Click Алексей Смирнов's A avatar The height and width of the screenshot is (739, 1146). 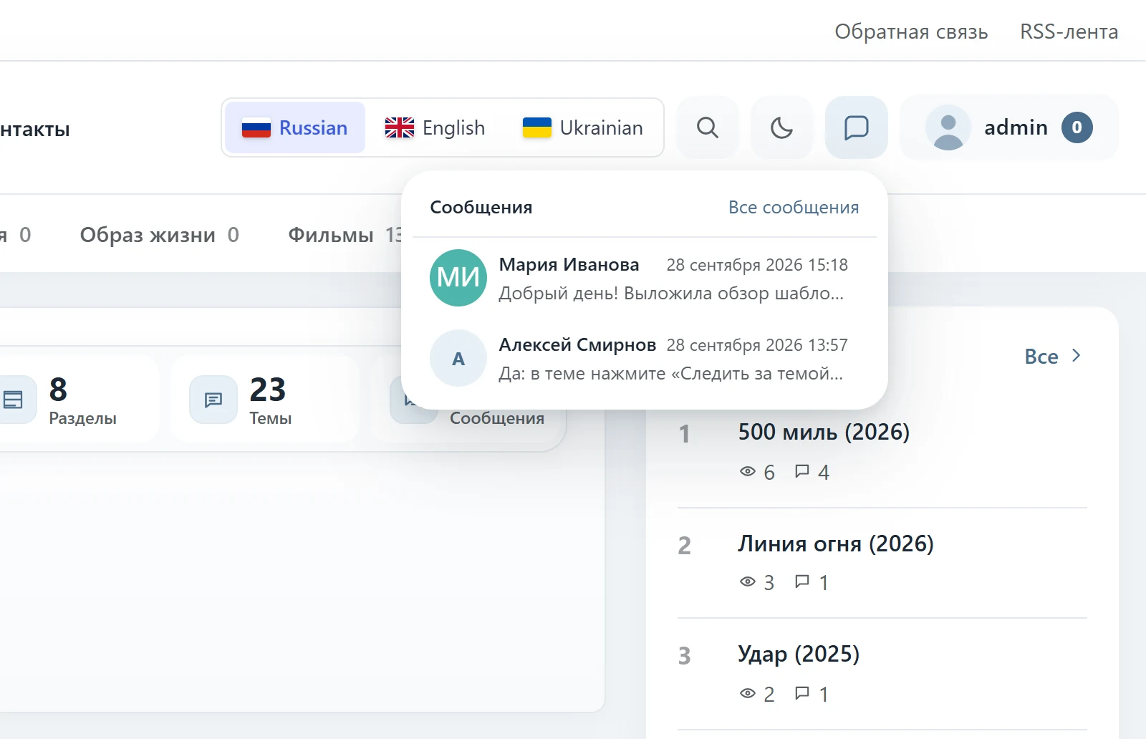coord(458,358)
